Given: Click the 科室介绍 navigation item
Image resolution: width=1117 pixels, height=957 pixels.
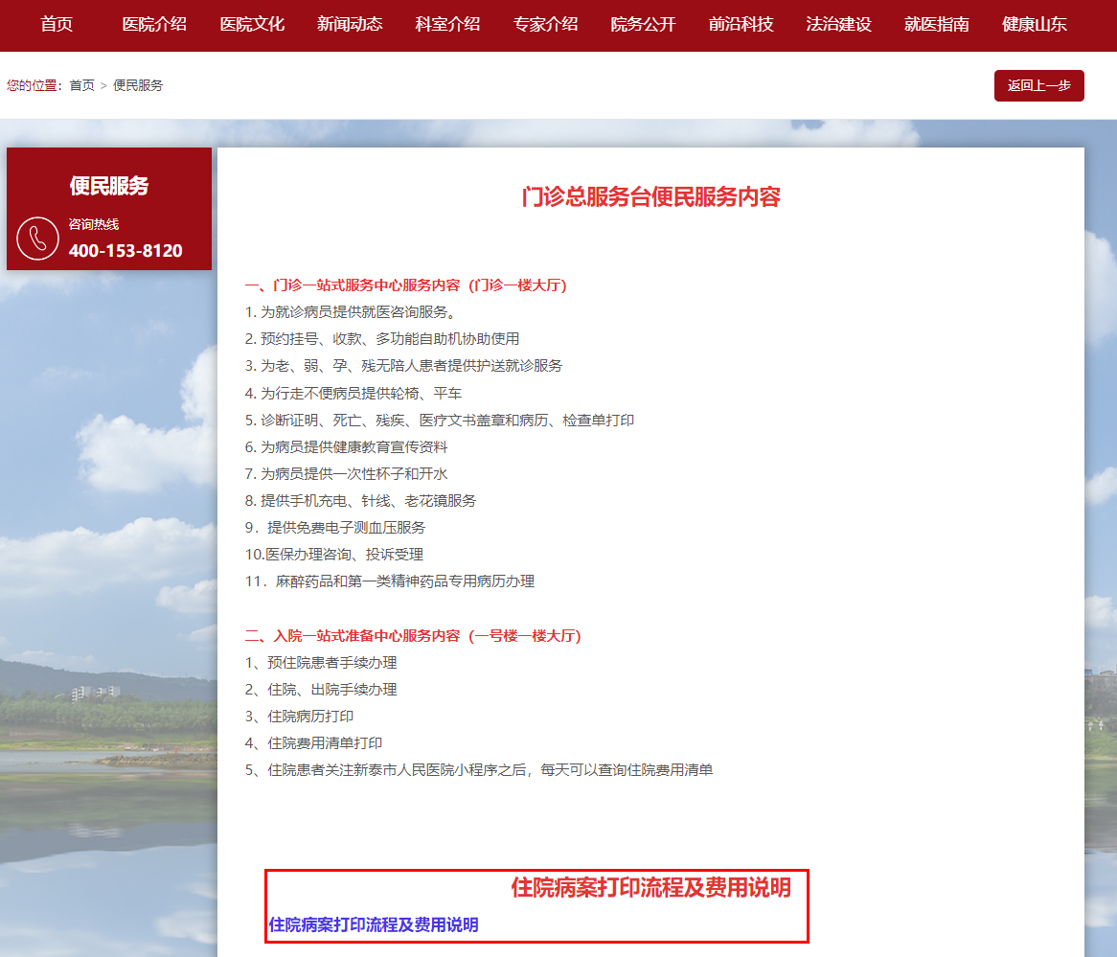Looking at the screenshot, I should coord(447,24).
